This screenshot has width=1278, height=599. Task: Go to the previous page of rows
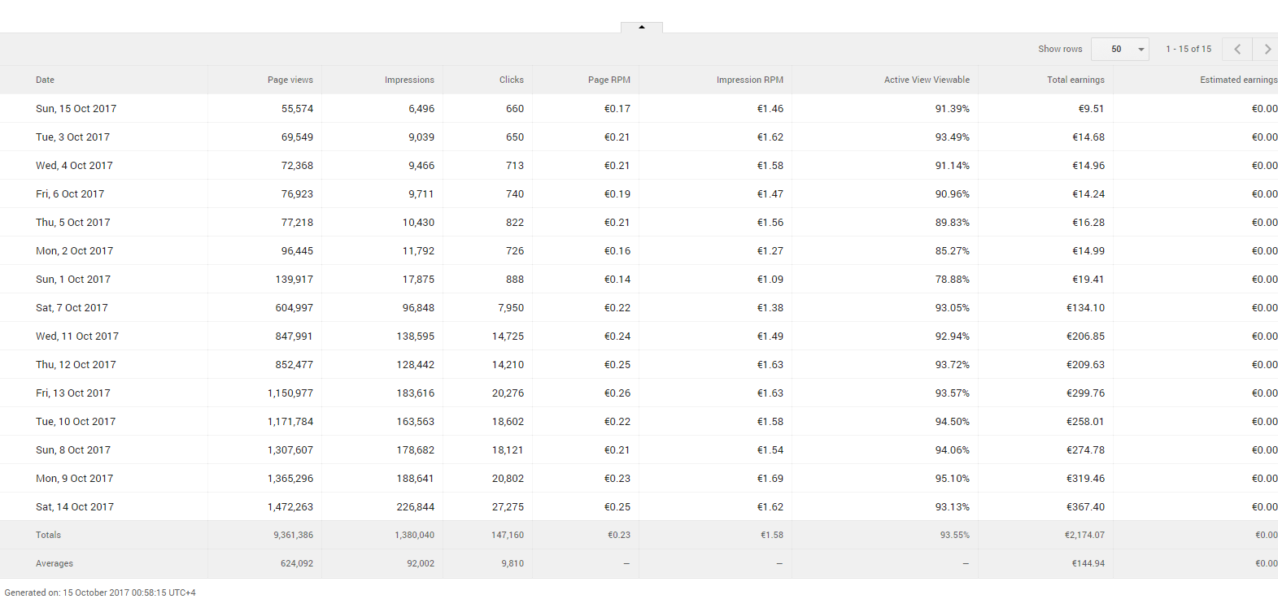click(x=1237, y=49)
